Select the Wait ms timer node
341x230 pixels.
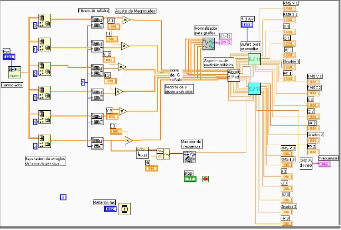125,209
